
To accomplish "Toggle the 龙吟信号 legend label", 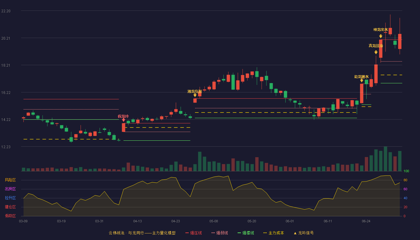I will 306,233.
